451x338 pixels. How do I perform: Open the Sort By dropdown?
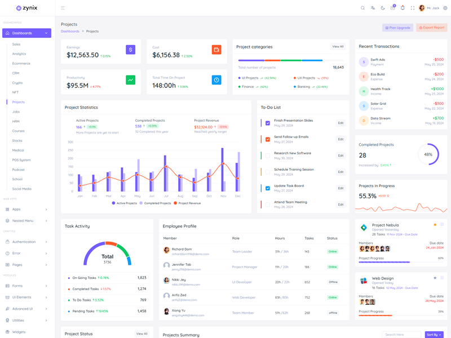(434, 335)
